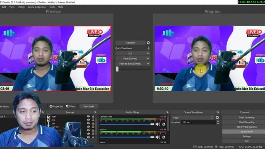Click the LIVE broadcast status icon

(x=195, y=147)
